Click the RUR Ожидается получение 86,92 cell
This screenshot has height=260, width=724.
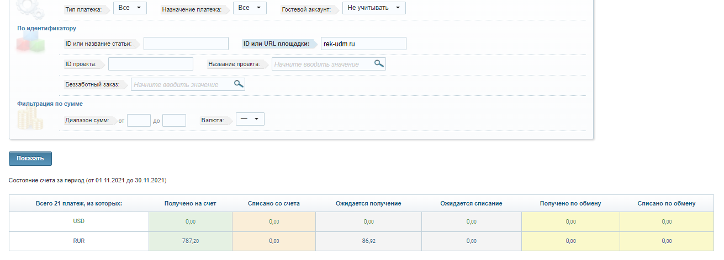[368, 241]
